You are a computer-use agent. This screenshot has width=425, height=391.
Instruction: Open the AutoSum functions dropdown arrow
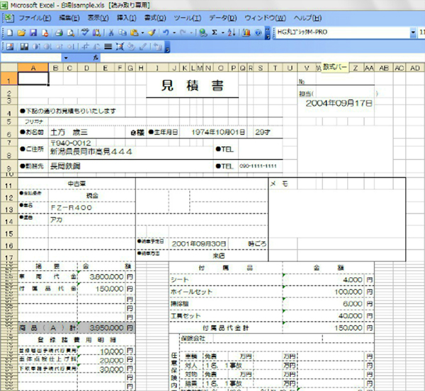click(x=222, y=33)
